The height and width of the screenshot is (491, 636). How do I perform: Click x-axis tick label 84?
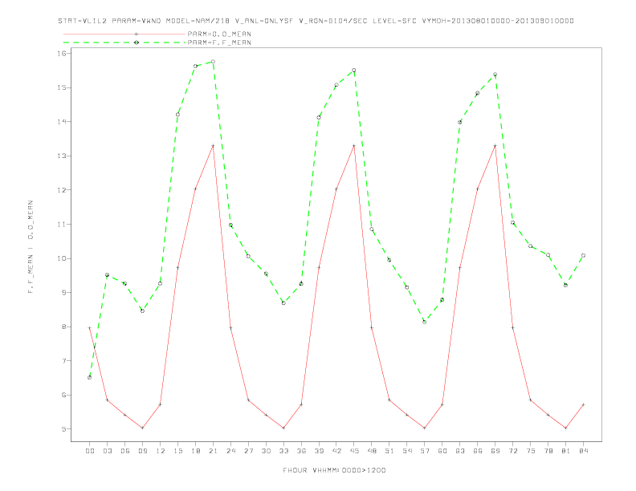point(583,451)
